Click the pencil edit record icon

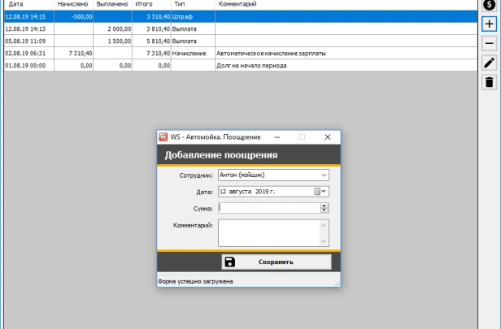(489, 63)
